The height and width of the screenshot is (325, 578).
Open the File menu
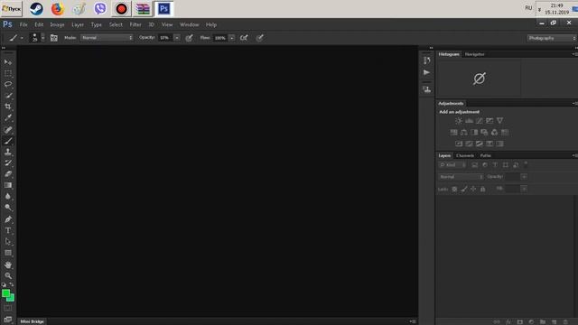click(23, 24)
